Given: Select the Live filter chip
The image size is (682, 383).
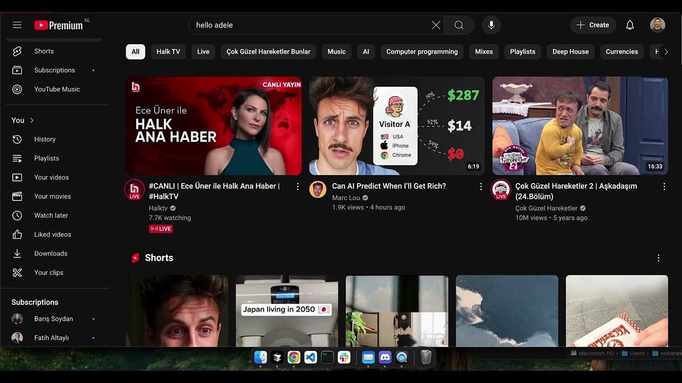Looking at the screenshot, I should click(203, 52).
